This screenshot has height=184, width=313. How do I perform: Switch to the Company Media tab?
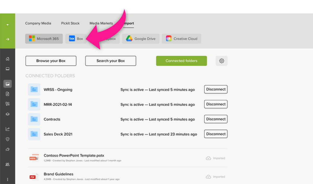click(38, 23)
